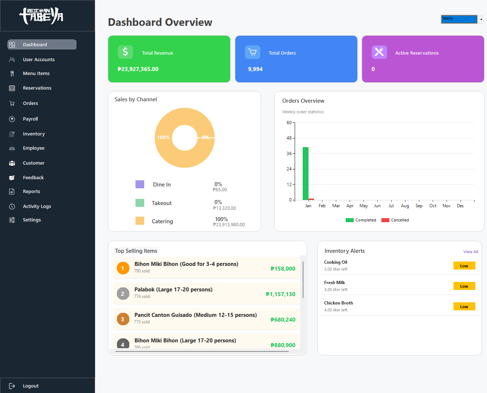
Task: Select the Inventory box icon
Action: point(12,134)
